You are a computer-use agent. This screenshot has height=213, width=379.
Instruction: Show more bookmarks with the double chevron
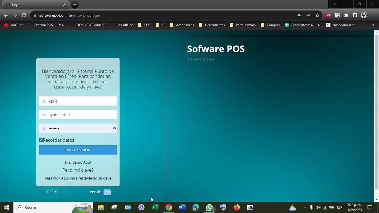pyautogui.click(x=373, y=25)
